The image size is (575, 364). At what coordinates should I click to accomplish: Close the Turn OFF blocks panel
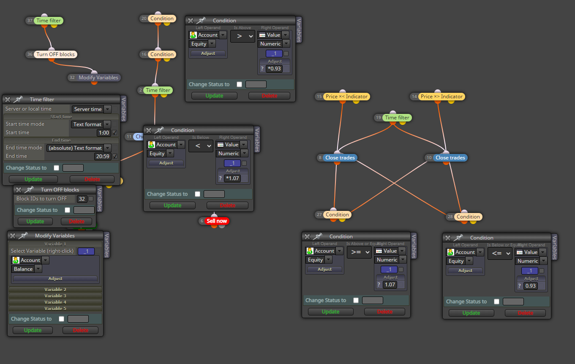[x=18, y=190]
